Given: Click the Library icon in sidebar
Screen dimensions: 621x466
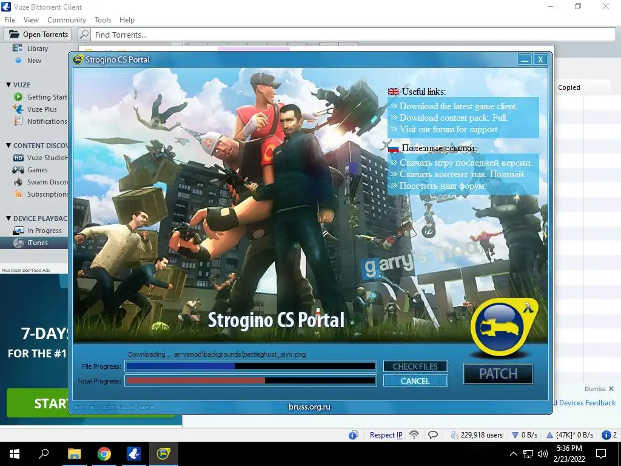Looking at the screenshot, I should (x=18, y=49).
